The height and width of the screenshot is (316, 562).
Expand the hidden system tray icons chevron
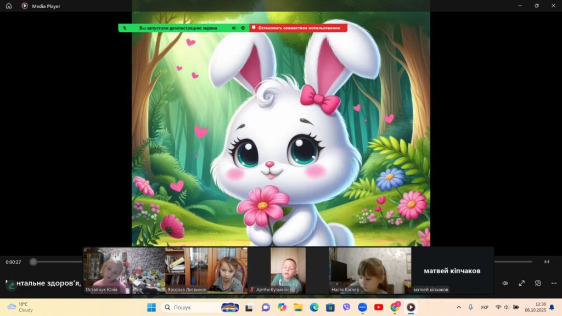(459, 307)
